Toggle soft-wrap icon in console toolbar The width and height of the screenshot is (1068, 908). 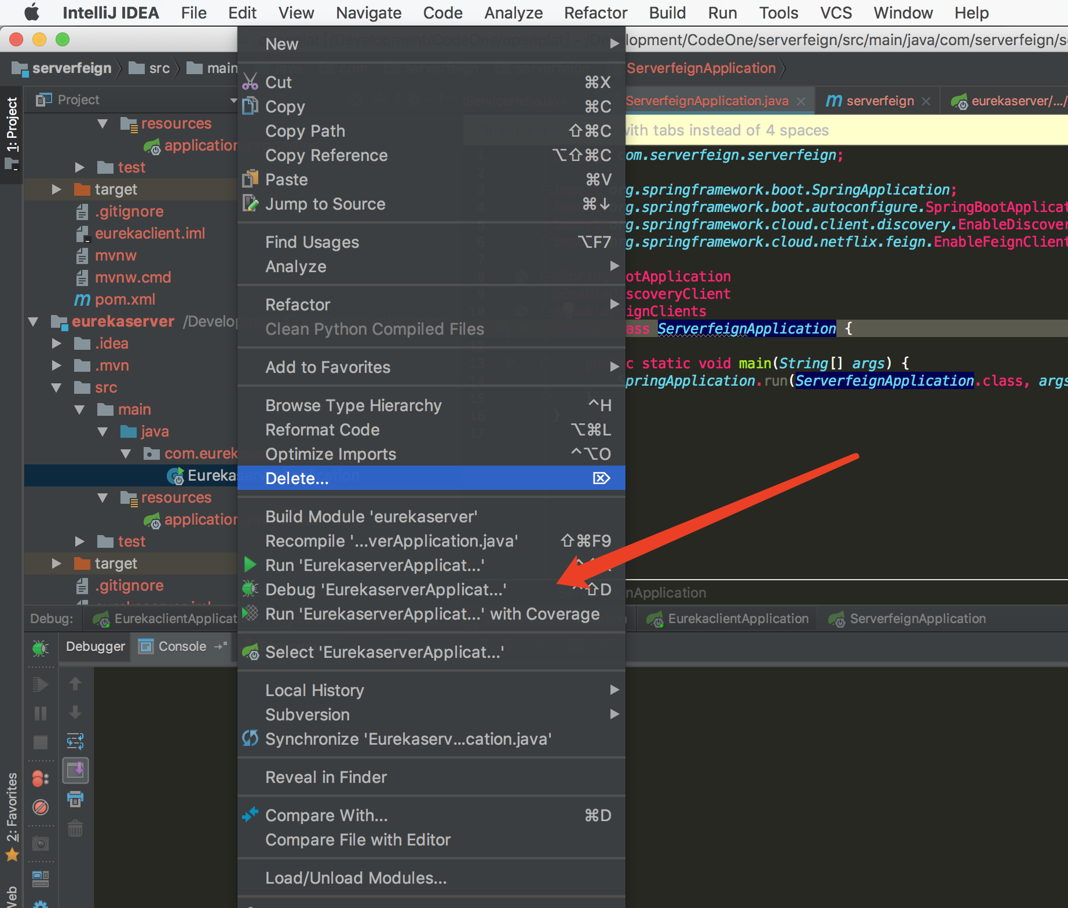click(x=75, y=741)
